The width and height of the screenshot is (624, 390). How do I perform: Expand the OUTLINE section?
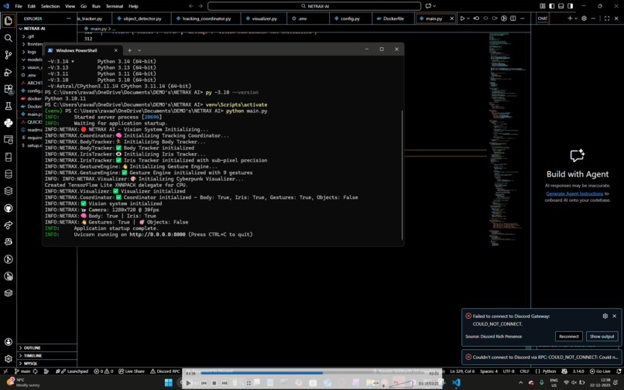[x=47, y=347]
